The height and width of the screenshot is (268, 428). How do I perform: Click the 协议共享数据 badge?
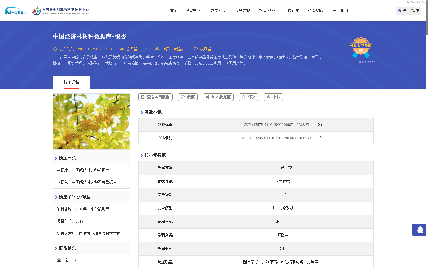(361, 48)
